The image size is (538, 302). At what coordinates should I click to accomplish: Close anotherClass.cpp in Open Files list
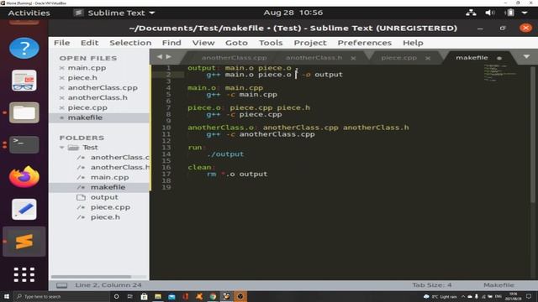pyautogui.click(x=61, y=87)
